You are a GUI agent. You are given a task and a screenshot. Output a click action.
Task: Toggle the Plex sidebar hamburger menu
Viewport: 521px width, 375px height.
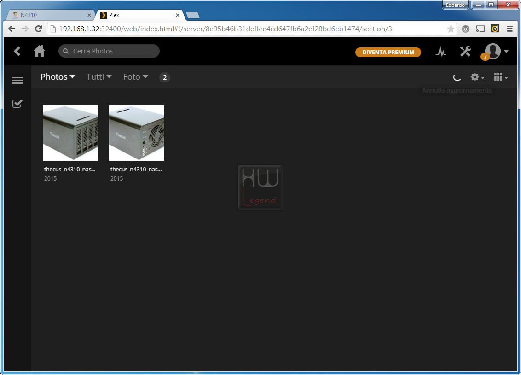click(17, 80)
